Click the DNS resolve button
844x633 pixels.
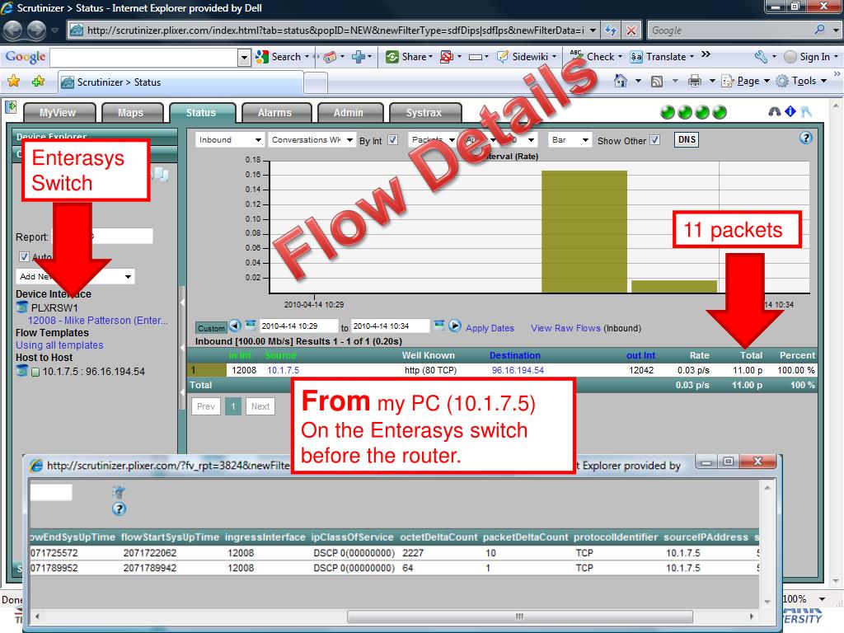[687, 139]
